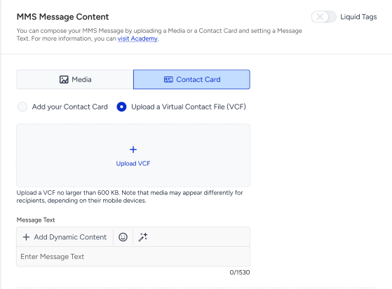The width and height of the screenshot is (392, 289).
Task: Select the Add your Contact Card radio button
Action: point(22,107)
